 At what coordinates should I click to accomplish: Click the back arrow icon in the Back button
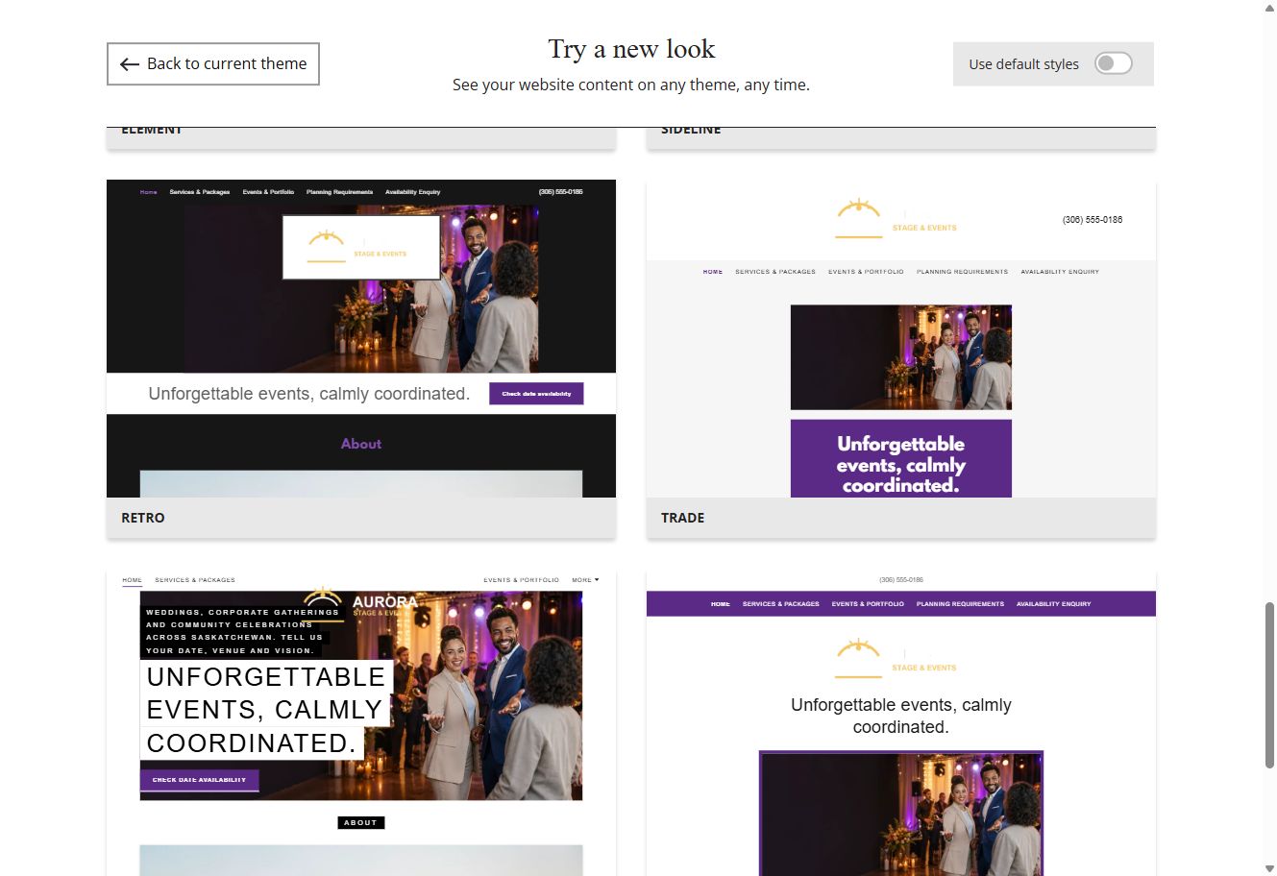[130, 64]
